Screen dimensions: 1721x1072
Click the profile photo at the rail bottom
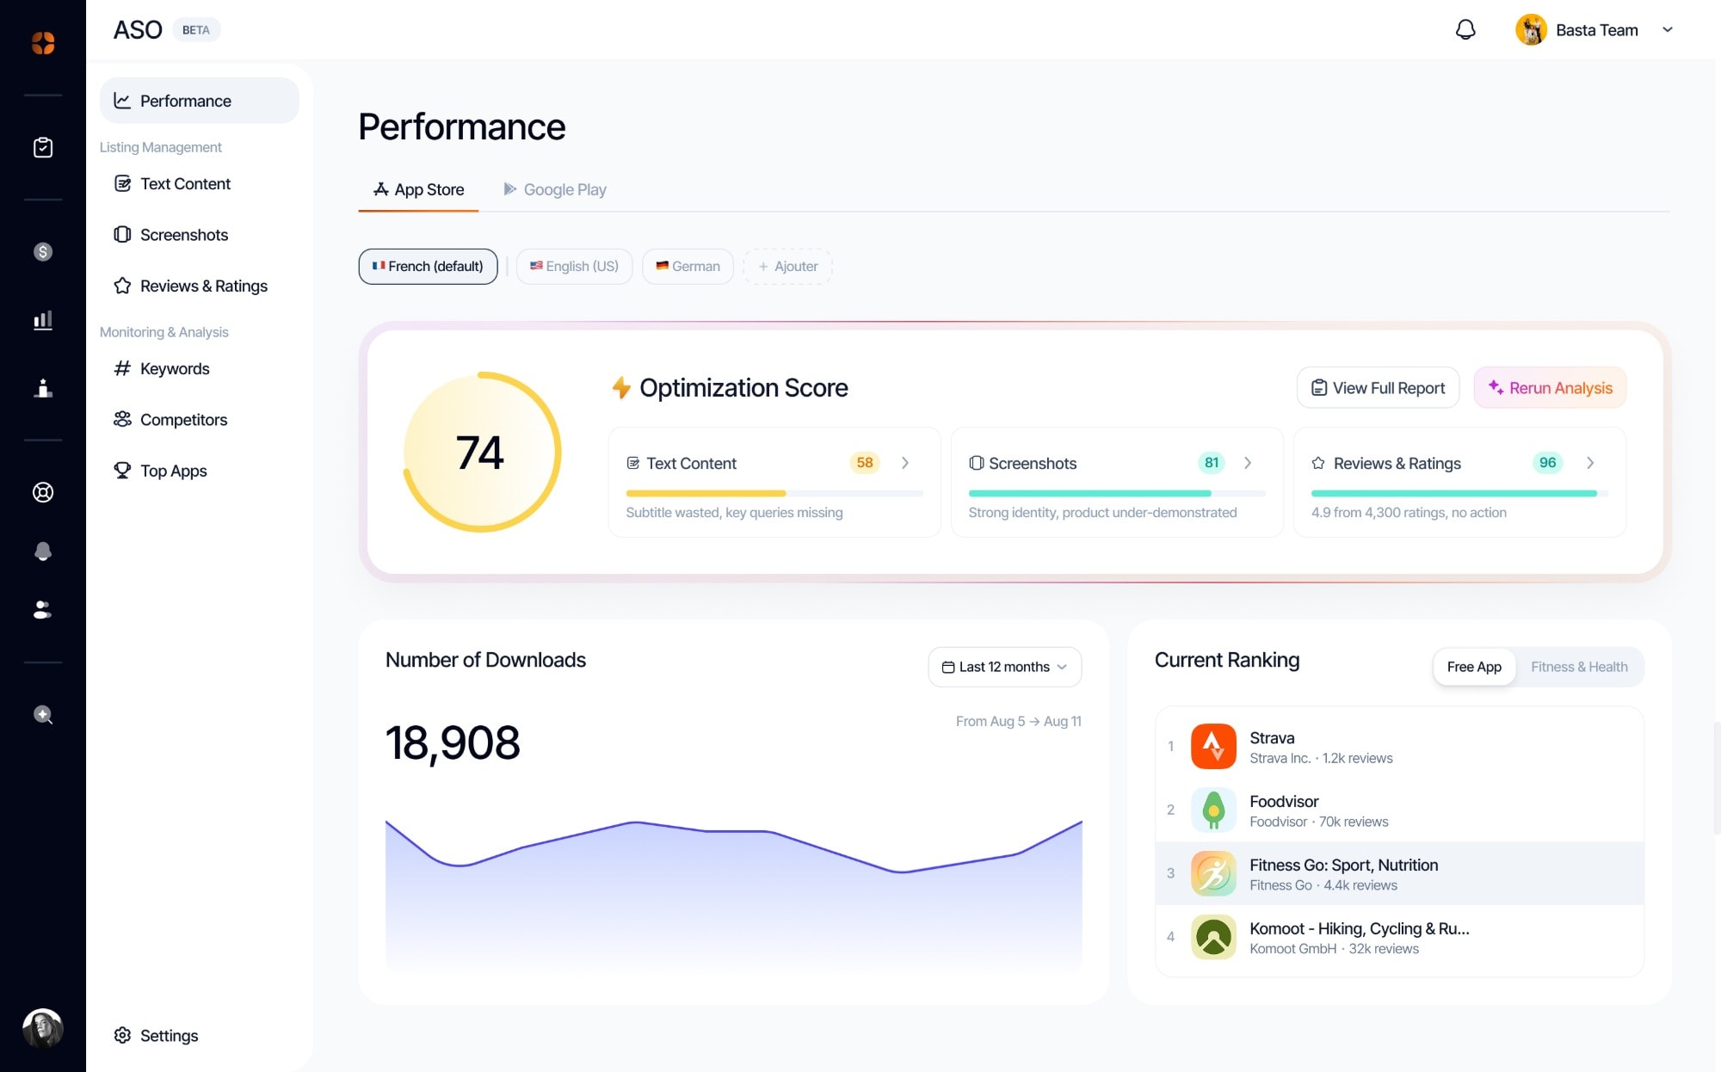coord(43,1028)
